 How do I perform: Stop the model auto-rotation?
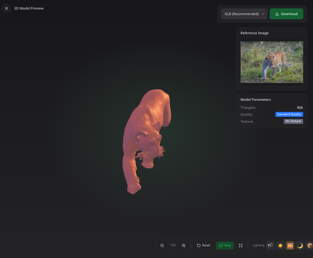point(225,245)
